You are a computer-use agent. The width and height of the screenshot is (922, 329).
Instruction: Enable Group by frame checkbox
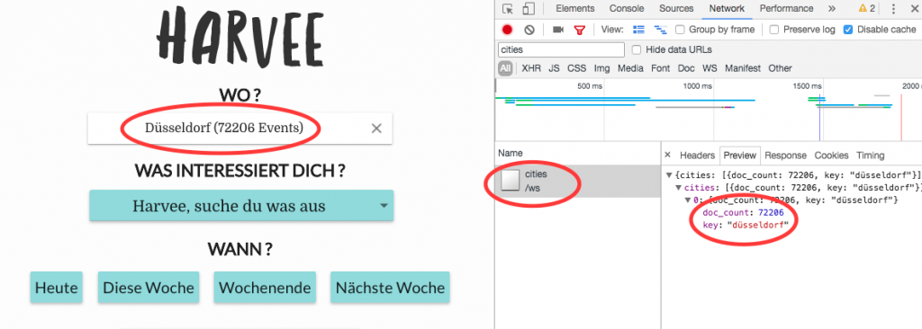pyautogui.click(x=680, y=30)
